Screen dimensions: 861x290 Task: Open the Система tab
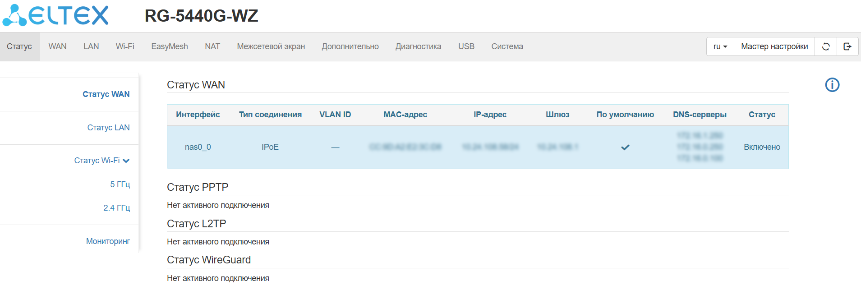507,46
